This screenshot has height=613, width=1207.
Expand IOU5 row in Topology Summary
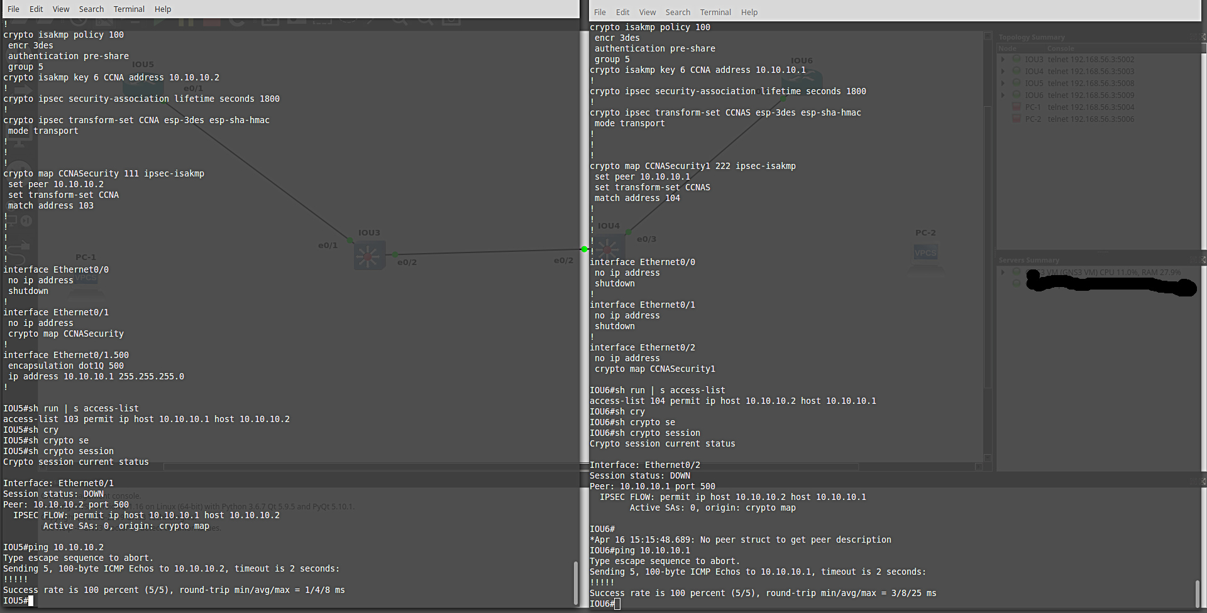(1003, 84)
